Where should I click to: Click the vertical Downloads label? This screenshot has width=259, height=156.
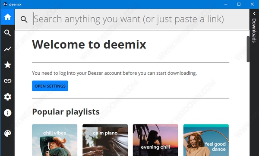(x=254, y=30)
